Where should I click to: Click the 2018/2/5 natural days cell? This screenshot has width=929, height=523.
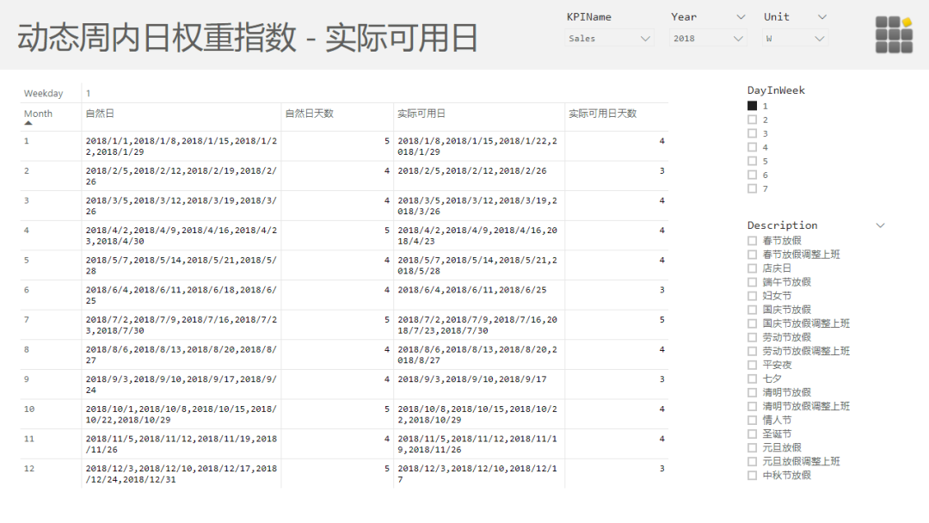[x=181, y=176]
